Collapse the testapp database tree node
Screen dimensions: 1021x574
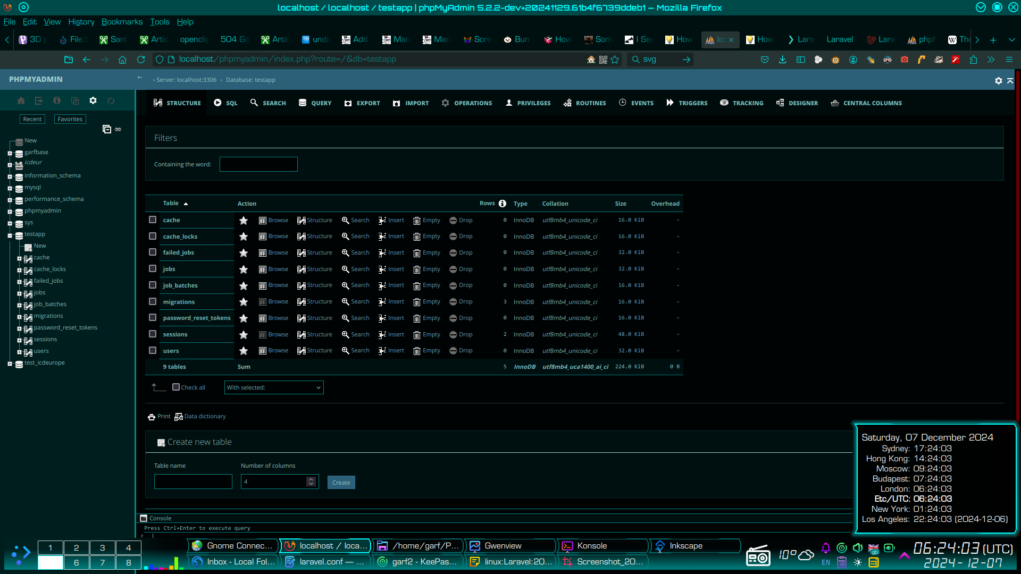(x=10, y=235)
